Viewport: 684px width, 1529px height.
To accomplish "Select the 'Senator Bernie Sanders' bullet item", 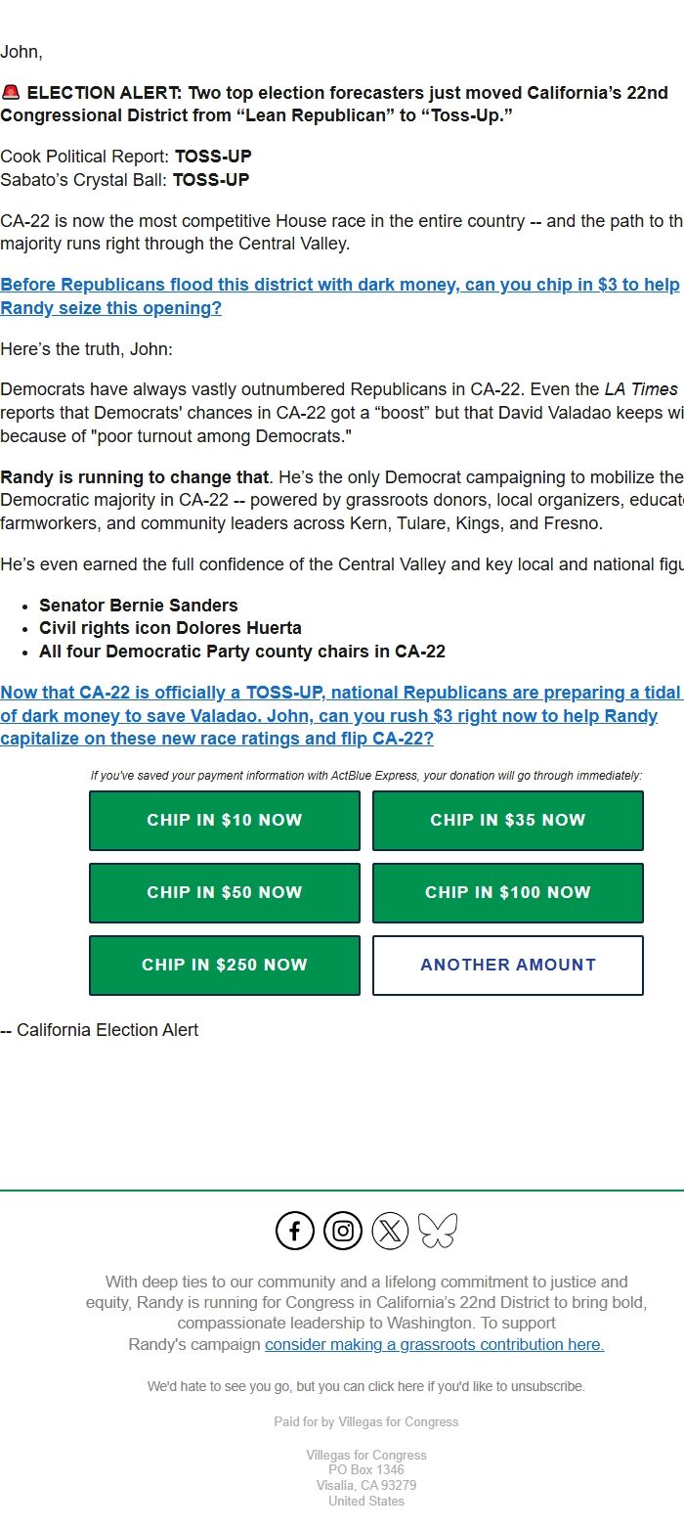I will pos(137,605).
